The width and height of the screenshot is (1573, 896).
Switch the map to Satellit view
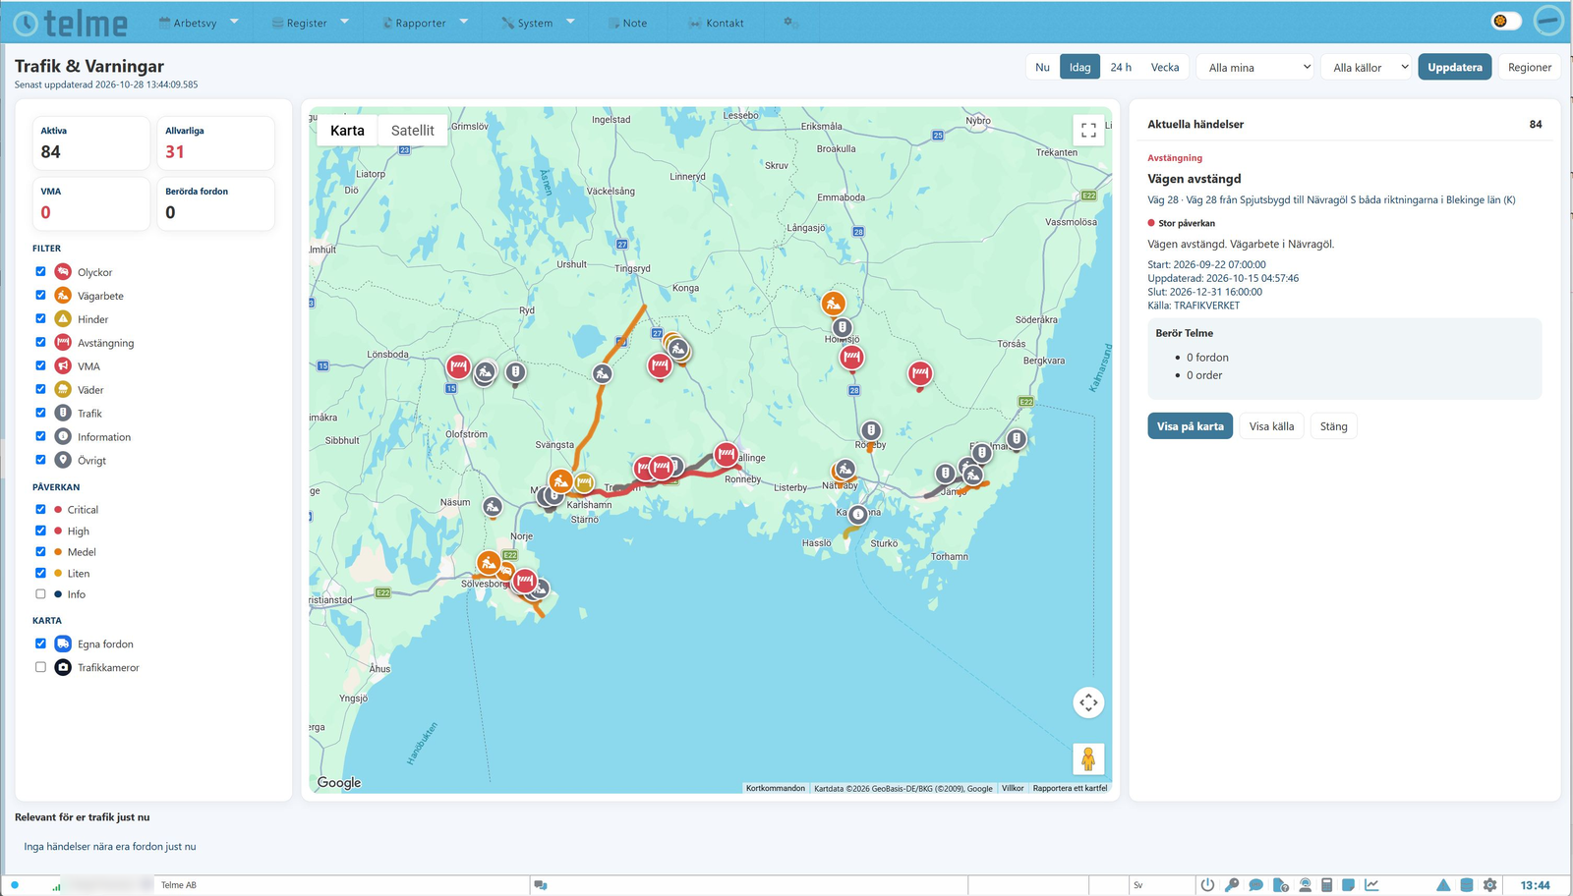pos(413,131)
